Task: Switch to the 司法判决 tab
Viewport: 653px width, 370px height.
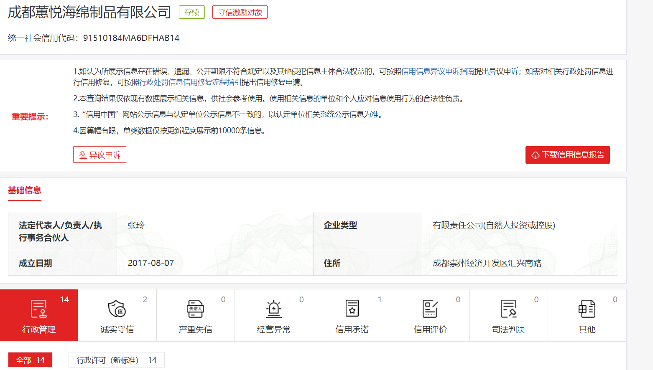Action: pos(509,315)
